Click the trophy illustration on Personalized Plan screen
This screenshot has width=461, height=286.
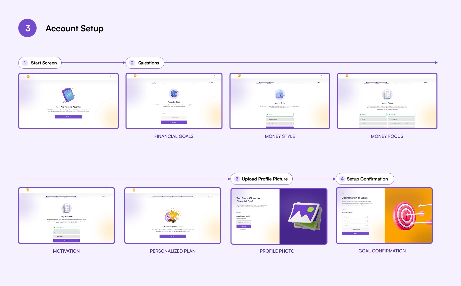173,215
